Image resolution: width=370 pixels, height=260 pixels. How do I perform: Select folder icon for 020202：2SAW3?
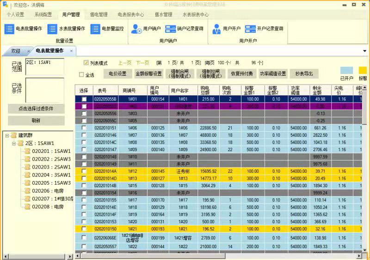coord(28,159)
